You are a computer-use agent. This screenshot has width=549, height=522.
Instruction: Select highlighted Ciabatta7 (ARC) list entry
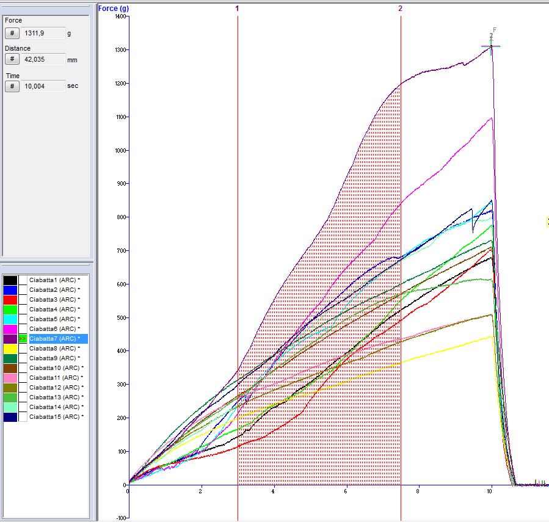(x=58, y=339)
